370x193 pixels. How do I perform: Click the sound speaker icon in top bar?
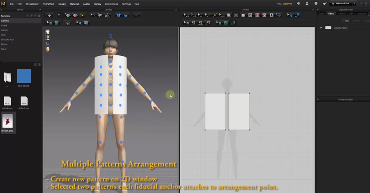pyautogui.click(x=299, y=4)
